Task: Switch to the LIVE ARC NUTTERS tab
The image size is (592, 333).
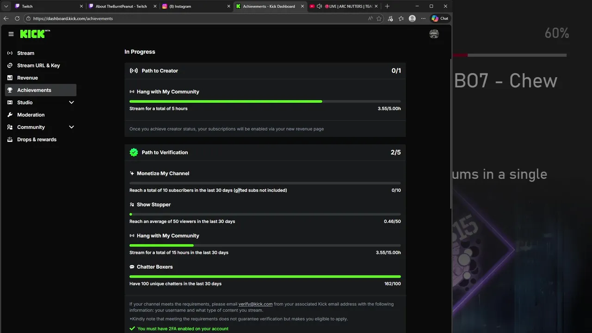Action: tap(344, 6)
